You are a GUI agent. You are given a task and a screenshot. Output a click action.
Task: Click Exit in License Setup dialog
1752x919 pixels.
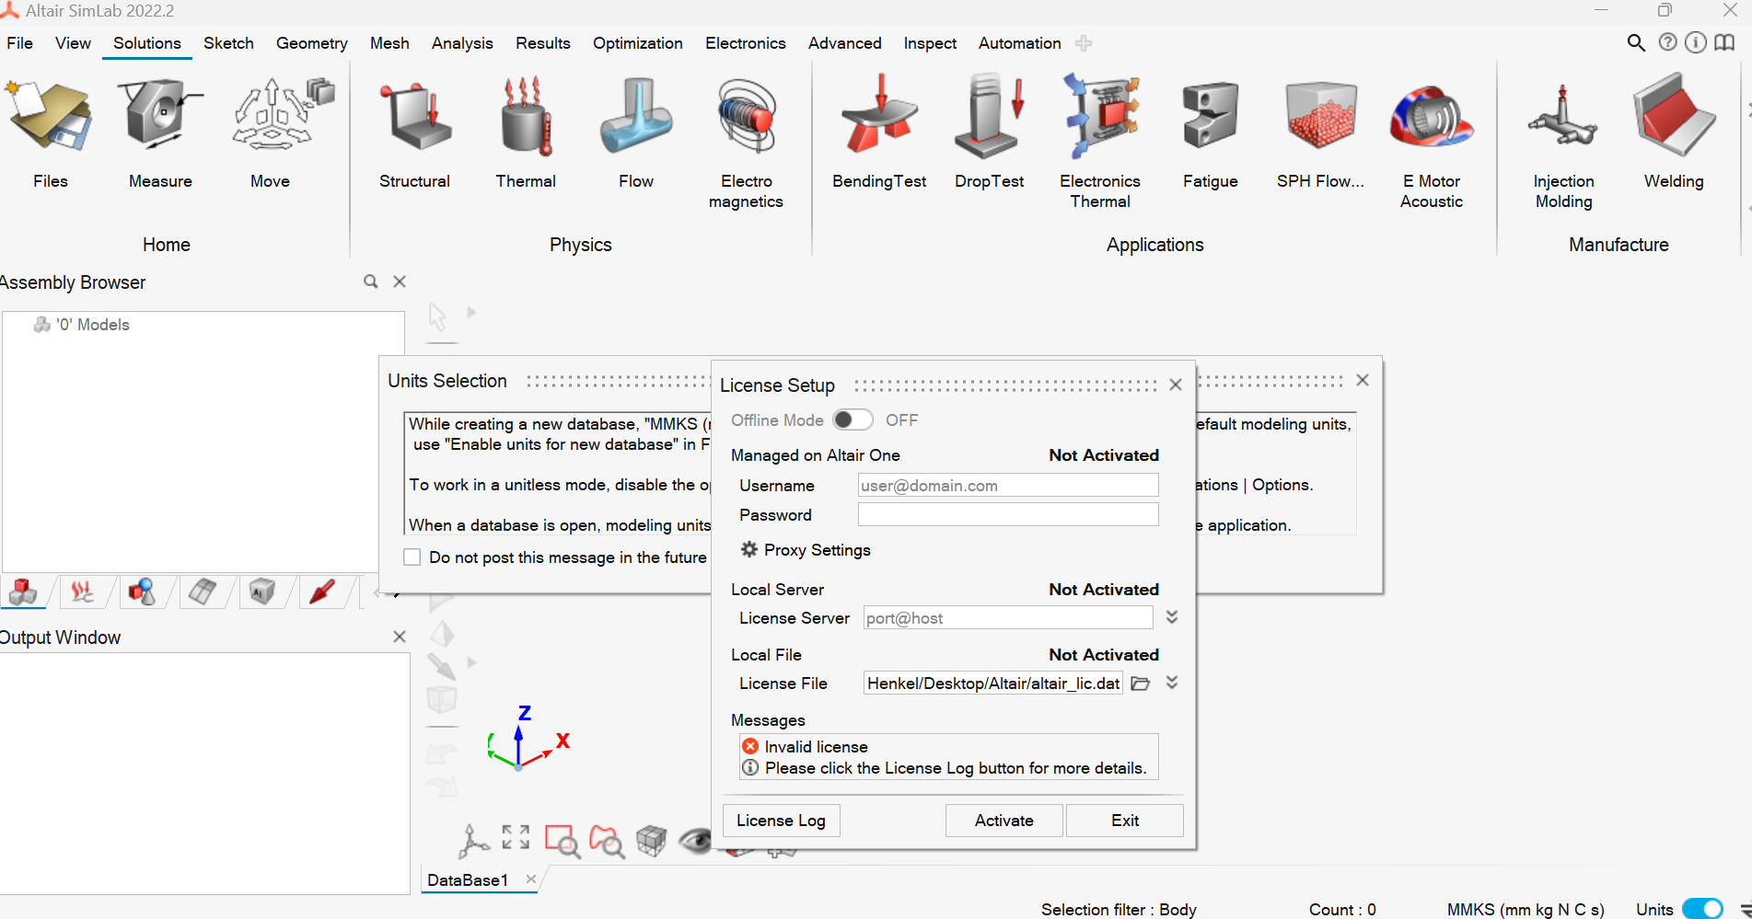point(1125,821)
